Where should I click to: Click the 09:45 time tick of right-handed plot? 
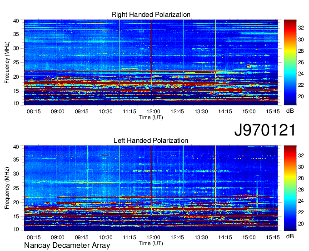coord(82,111)
